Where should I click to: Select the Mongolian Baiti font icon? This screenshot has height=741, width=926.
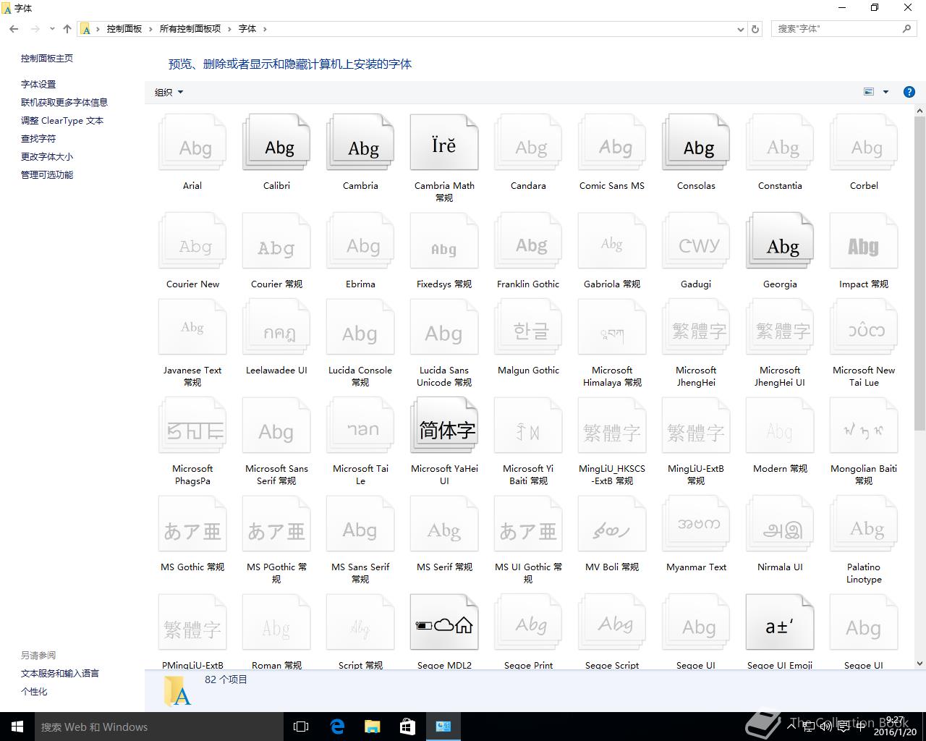(x=864, y=425)
